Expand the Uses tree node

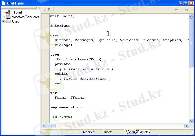(3, 21)
